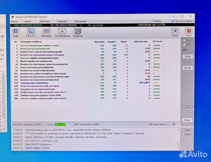Click the Получить атрибуты SMART button
This screenshot has height=162, width=211.
click(x=27, y=124)
